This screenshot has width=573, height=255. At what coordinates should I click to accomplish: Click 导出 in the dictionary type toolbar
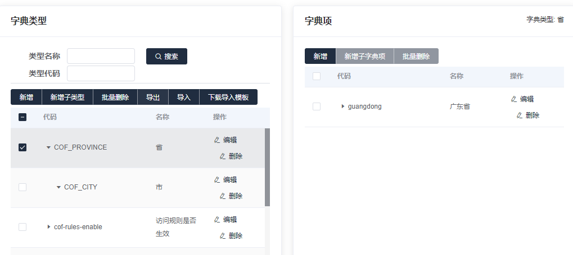tap(153, 97)
